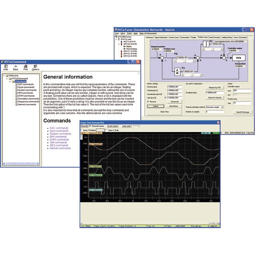Viewport: 255px width, 255px height.
Task: Open the dropdown beside Same Y Position
Action: [x=100, y=130]
